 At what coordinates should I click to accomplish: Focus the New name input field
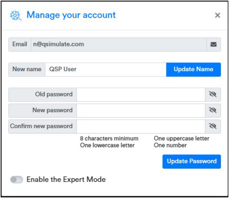[x=106, y=70]
